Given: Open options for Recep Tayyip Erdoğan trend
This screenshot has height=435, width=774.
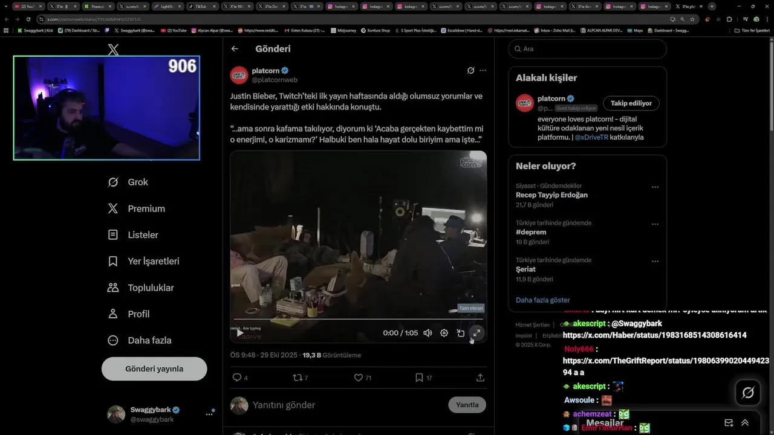Looking at the screenshot, I should coord(655,187).
